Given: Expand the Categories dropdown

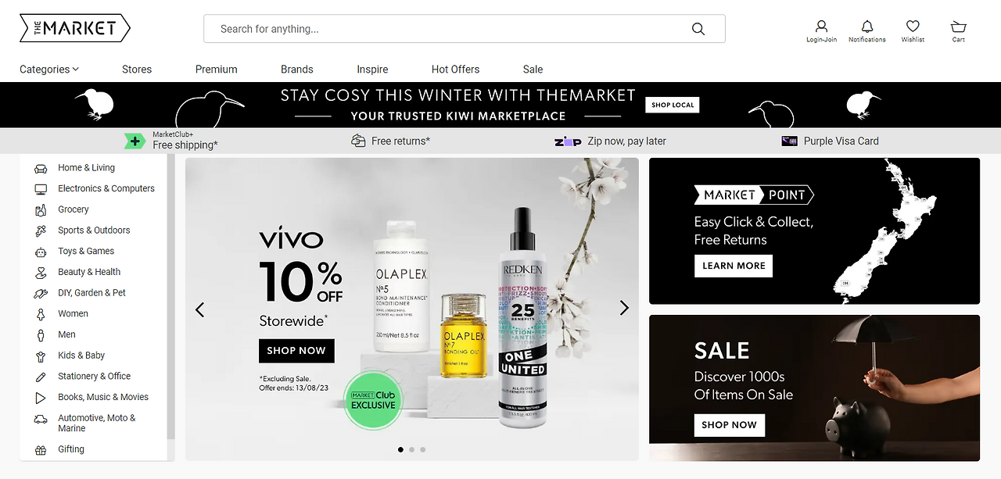Looking at the screenshot, I should (49, 69).
